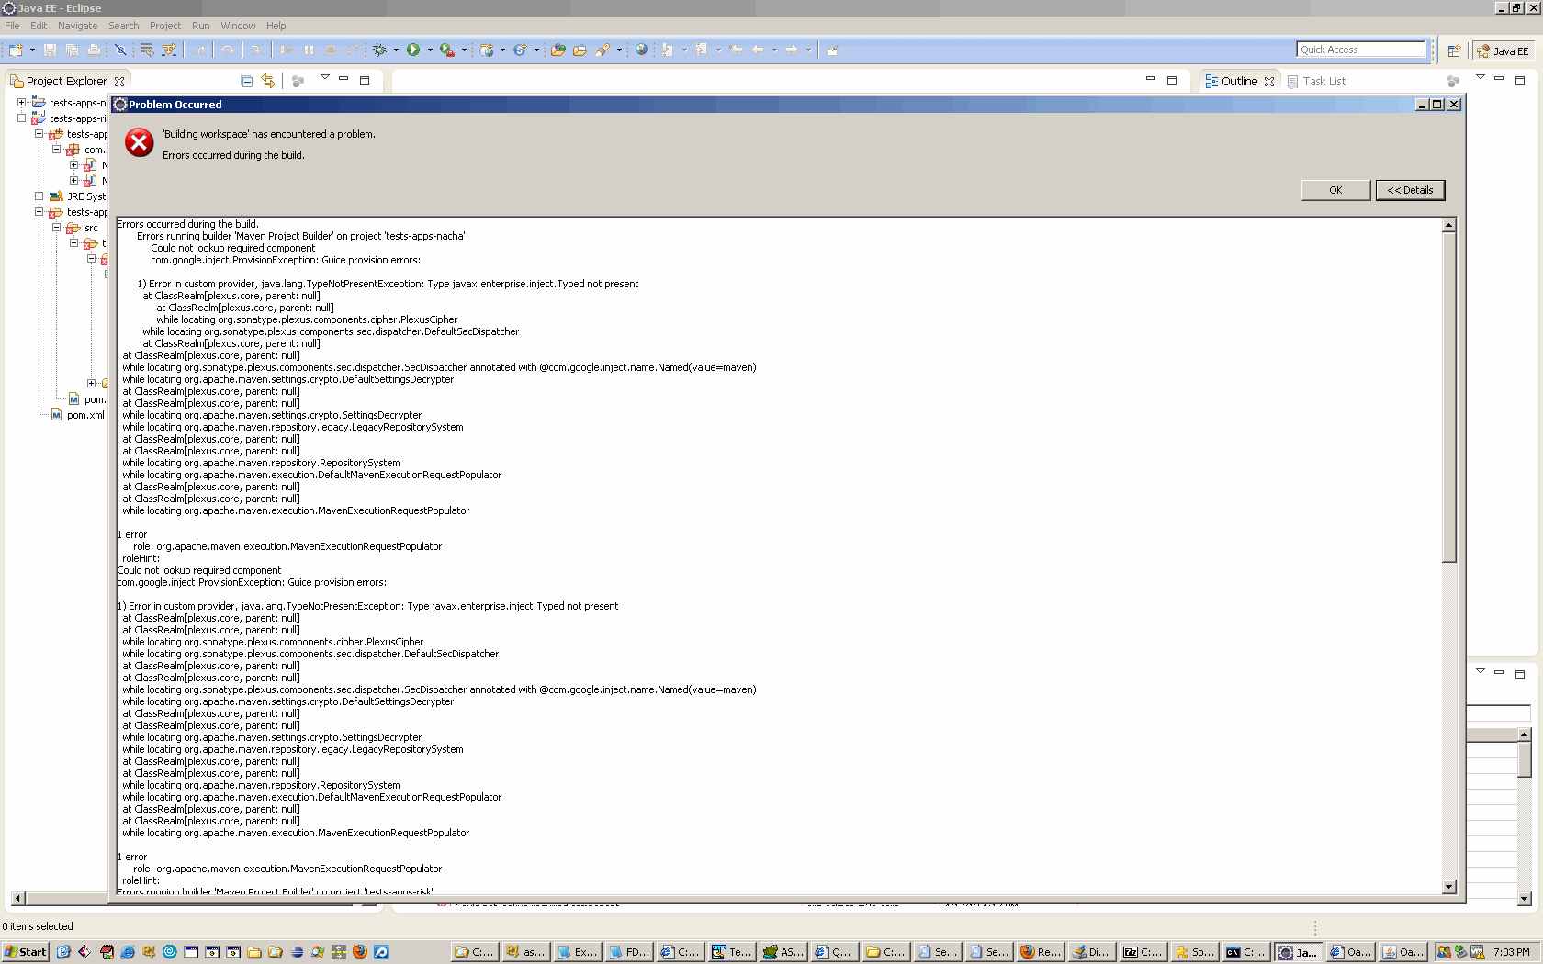Open the Edit menu
1543x964 pixels.
pyautogui.click(x=39, y=26)
